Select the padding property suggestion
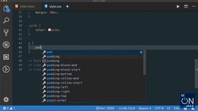Image resolution: width=198 pixels, height=111 pixels. click(x=93, y=56)
